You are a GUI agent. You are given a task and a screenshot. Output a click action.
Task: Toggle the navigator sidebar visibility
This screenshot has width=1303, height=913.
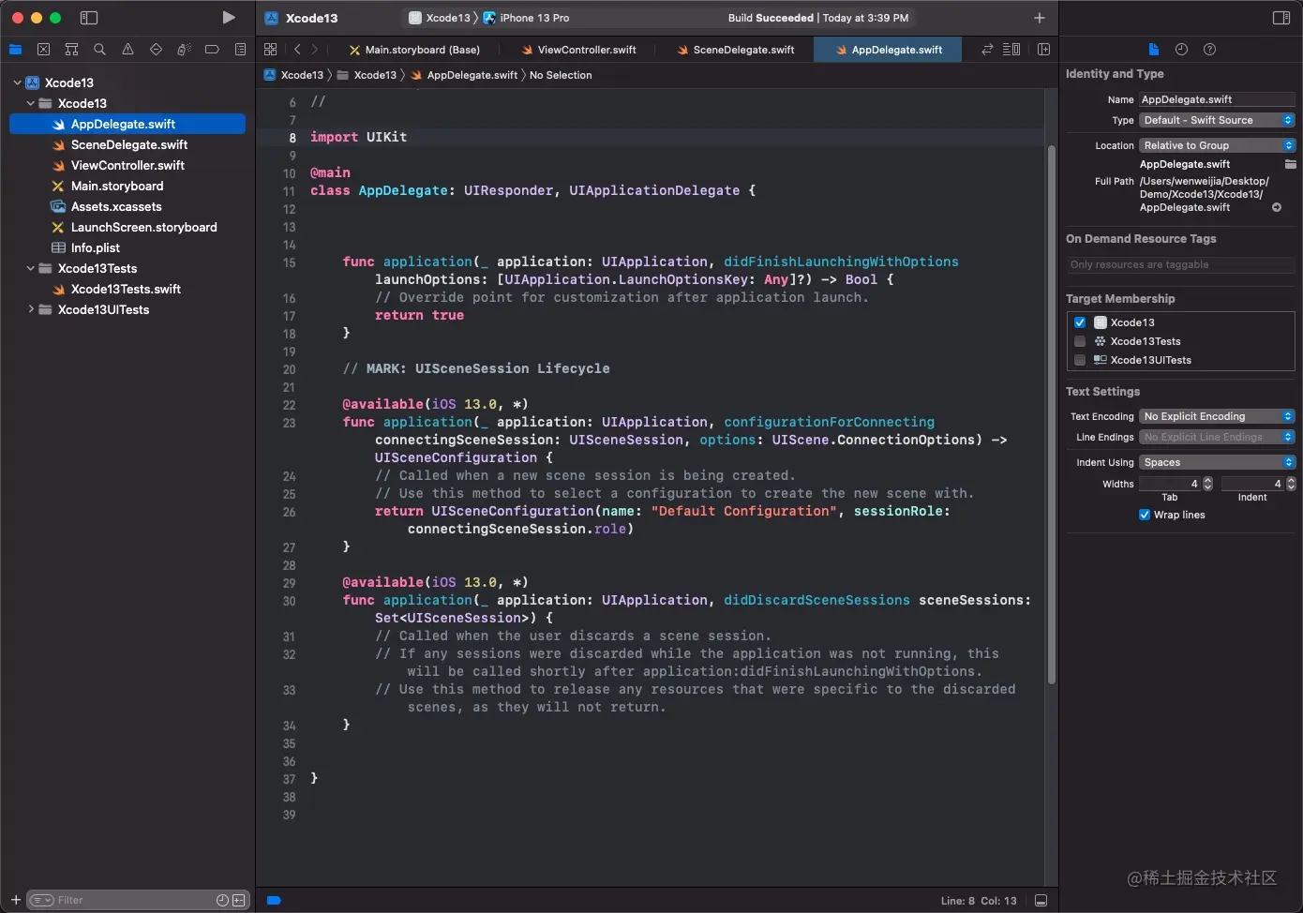tap(89, 18)
